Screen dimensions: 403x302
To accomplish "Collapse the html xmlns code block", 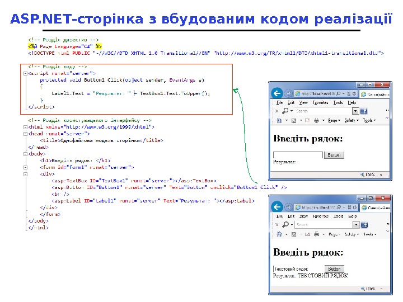I will pos(25,127).
